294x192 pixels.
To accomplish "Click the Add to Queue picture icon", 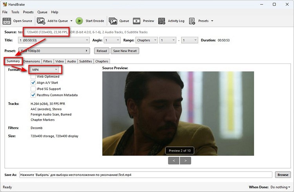I will pyautogui.click(x=41, y=21).
